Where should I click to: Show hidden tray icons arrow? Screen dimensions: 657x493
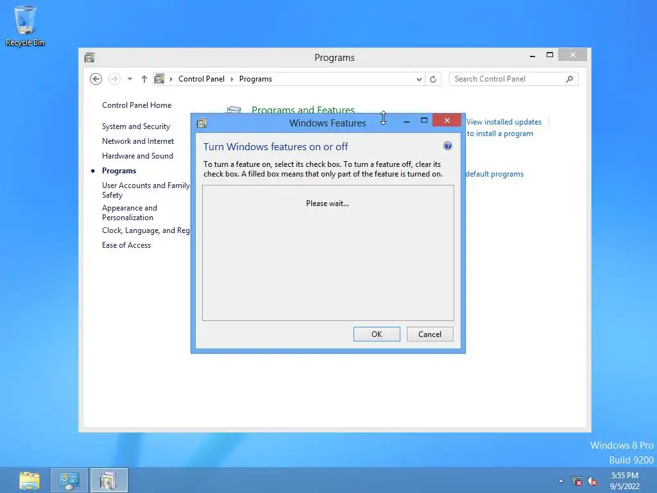click(561, 481)
